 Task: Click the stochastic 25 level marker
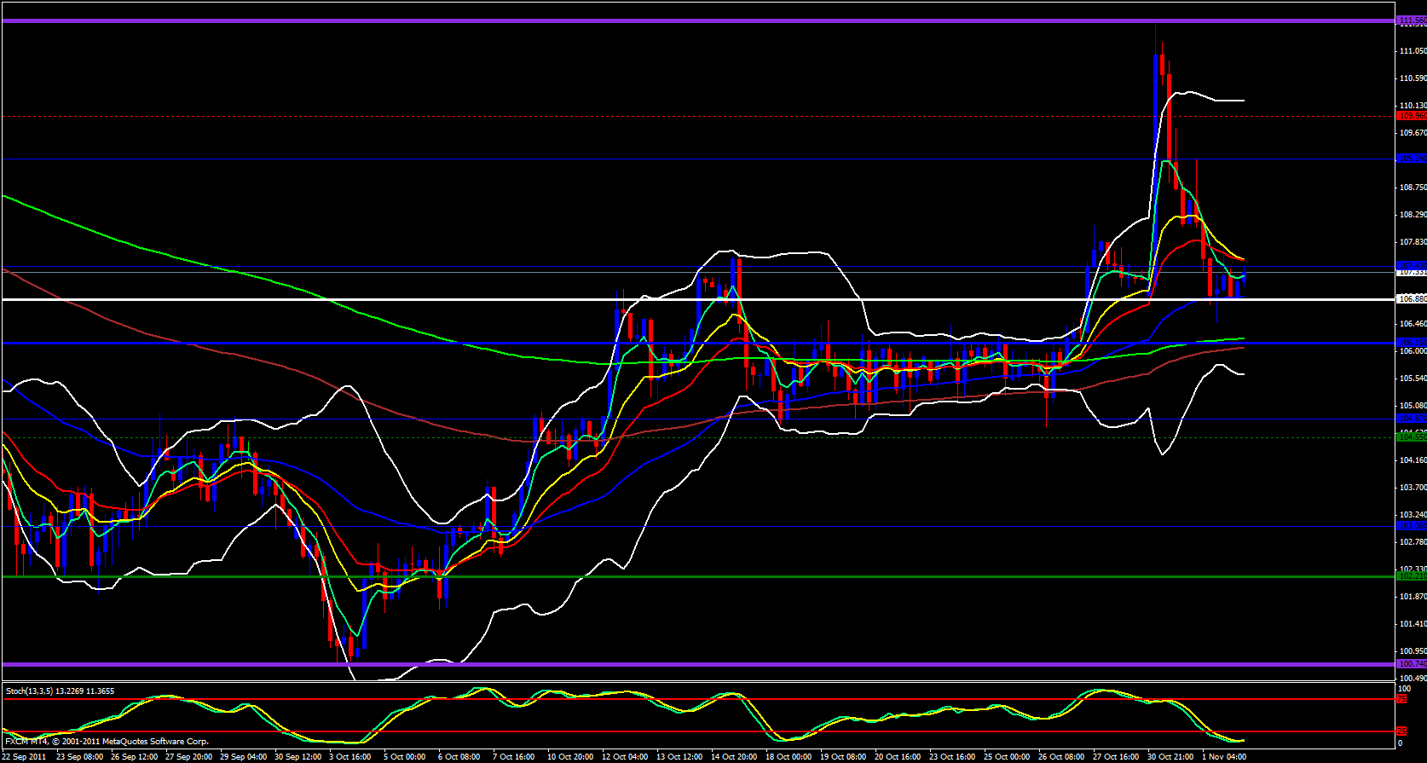click(1401, 731)
